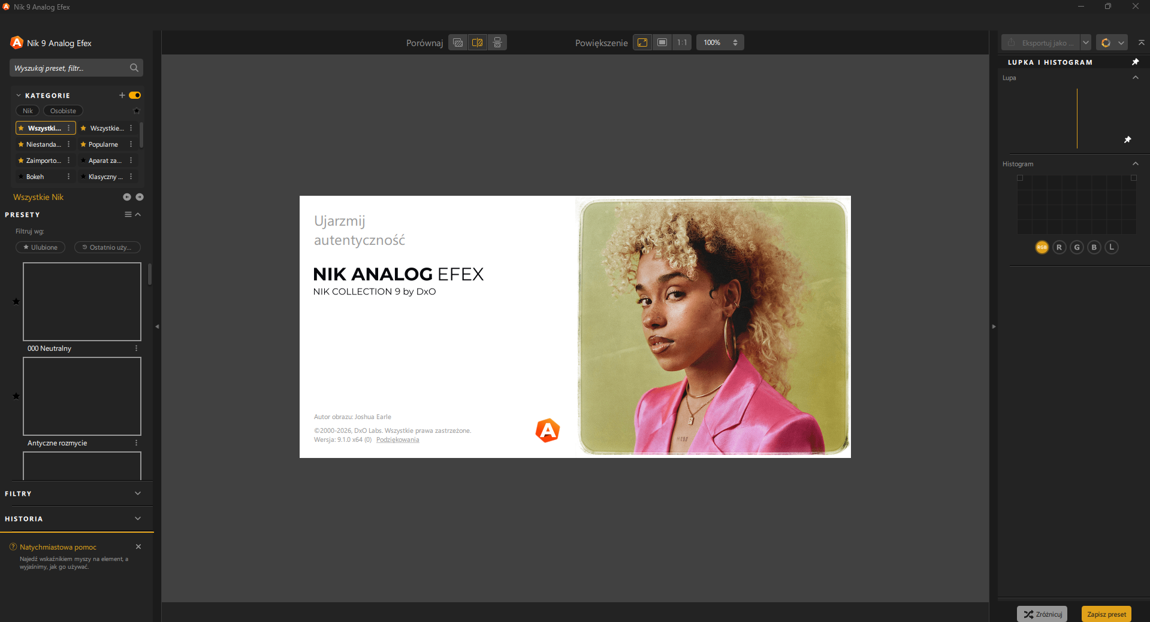Image resolution: width=1150 pixels, height=622 pixels.
Task: Toggle the histogram highlight clipping checkbox
Action: coord(1133,178)
